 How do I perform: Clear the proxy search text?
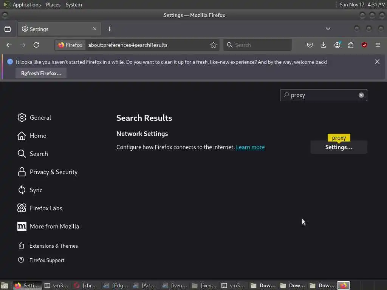coord(361,95)
